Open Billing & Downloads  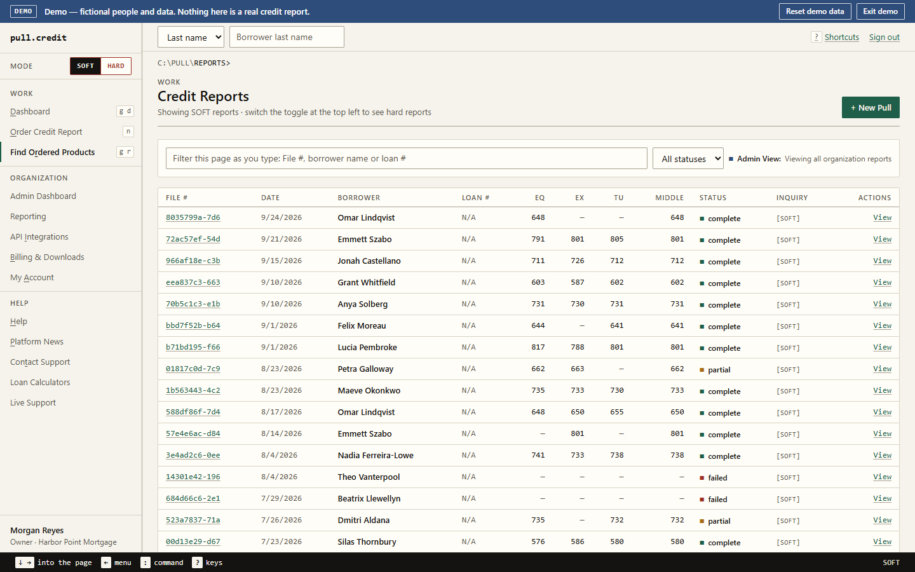(47, 257)
